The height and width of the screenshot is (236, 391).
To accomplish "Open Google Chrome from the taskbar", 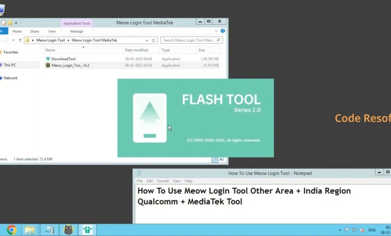I will pyautogui.click(x=12, y=230).
